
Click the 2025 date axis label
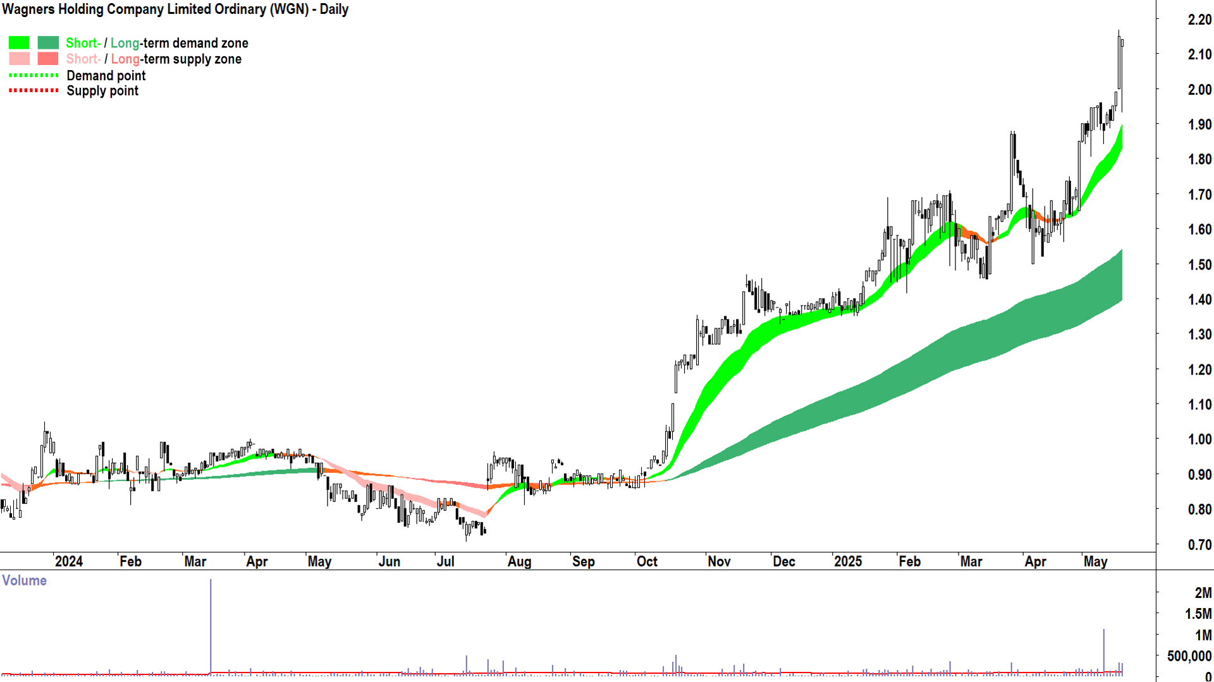pos(848,561)
